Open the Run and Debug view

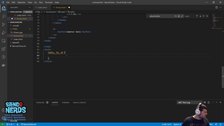click(3, 33)
